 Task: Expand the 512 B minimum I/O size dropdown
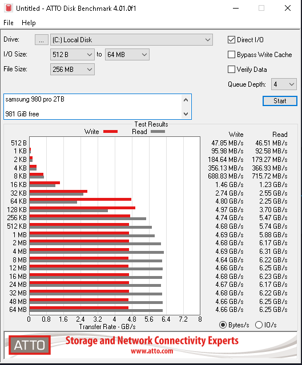coord(73,55)
